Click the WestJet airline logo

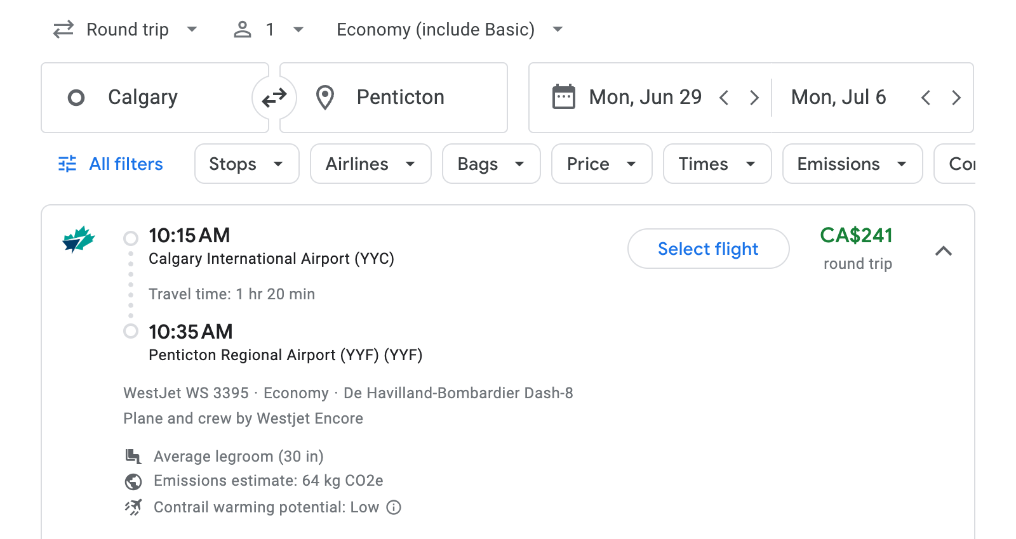tap(79, 240)
